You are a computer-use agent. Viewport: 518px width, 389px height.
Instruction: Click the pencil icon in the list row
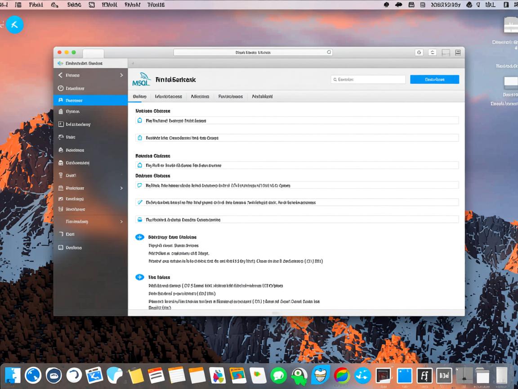tap(139, 203)
